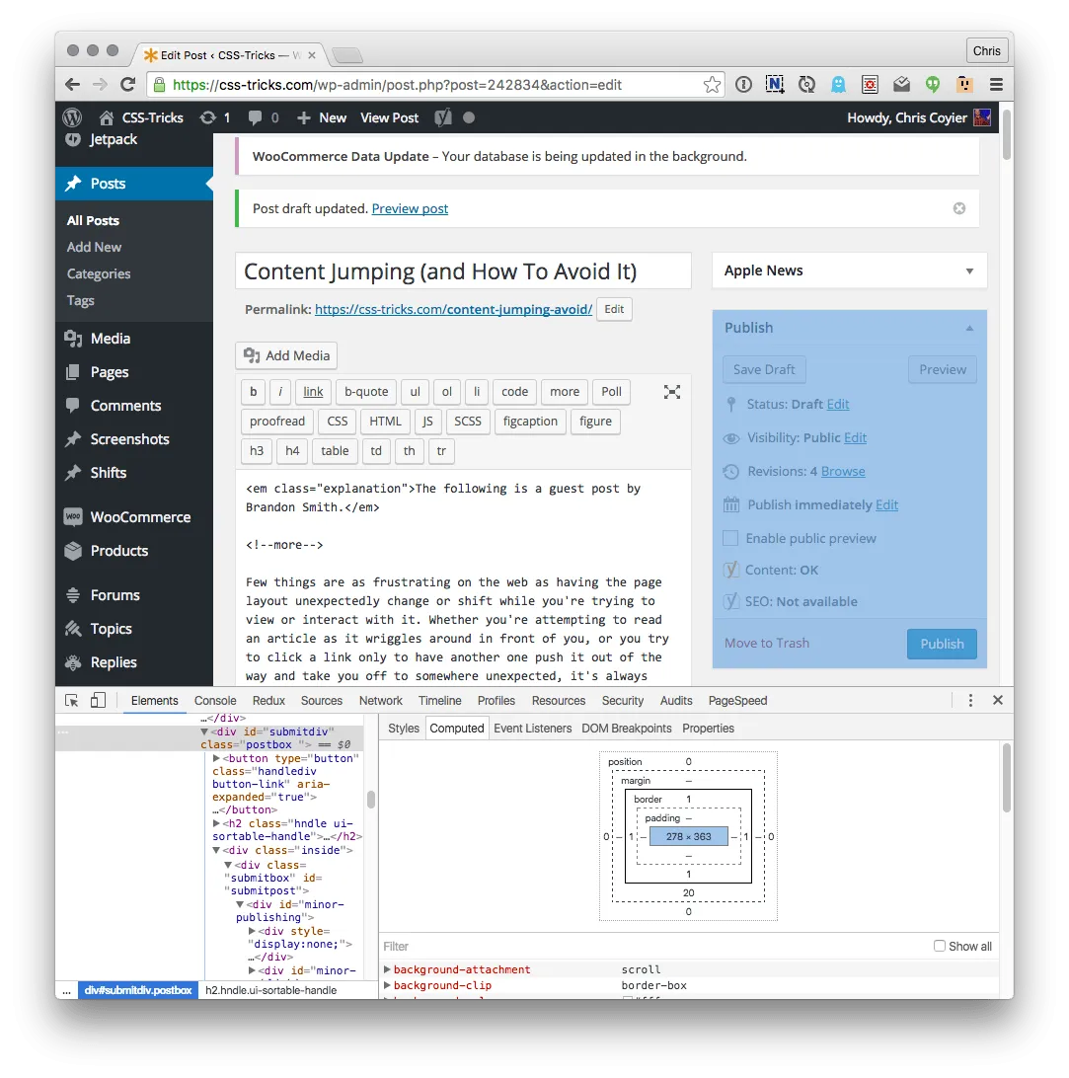
Task: Switch to the Styles pane tab
Action: 404,729
